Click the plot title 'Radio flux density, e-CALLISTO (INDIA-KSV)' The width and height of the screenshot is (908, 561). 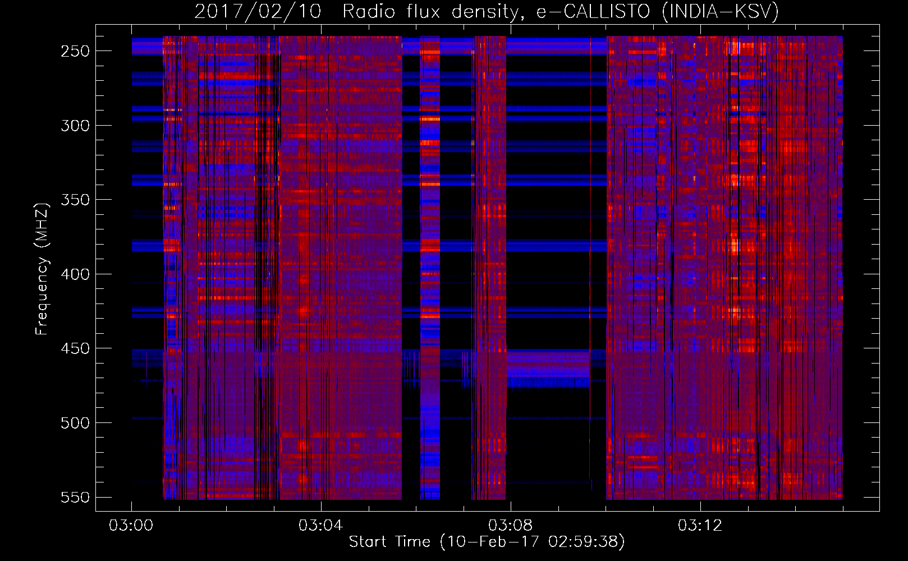pos(561,12)
